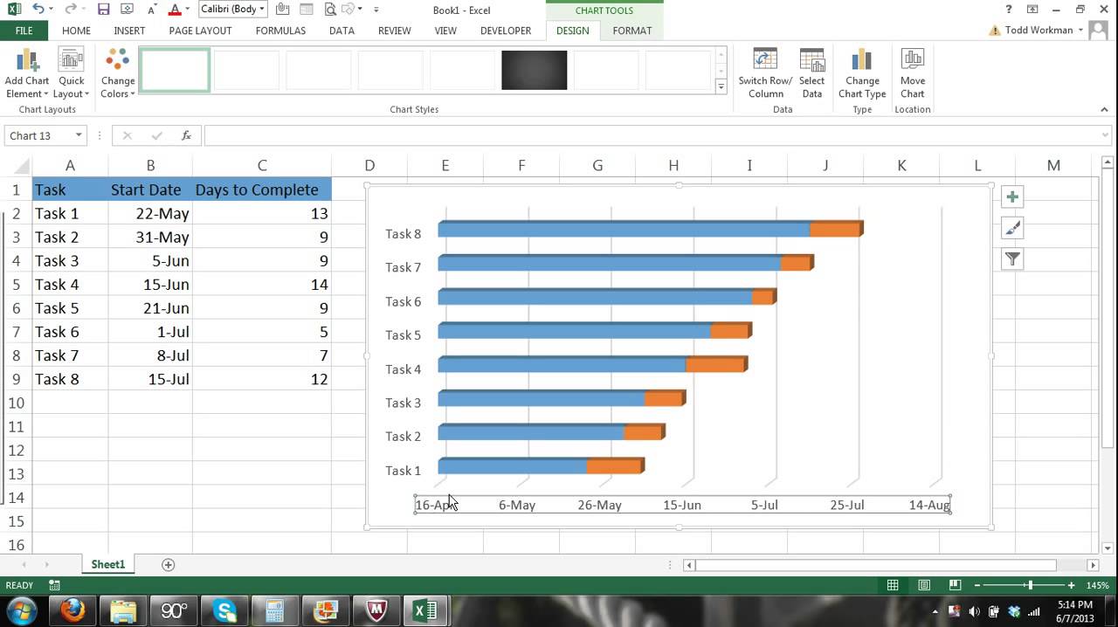This screenshot has width=1118, height=627.
Task: Open Chart Styles paintbrush button
Action: tap(1012, 228)
